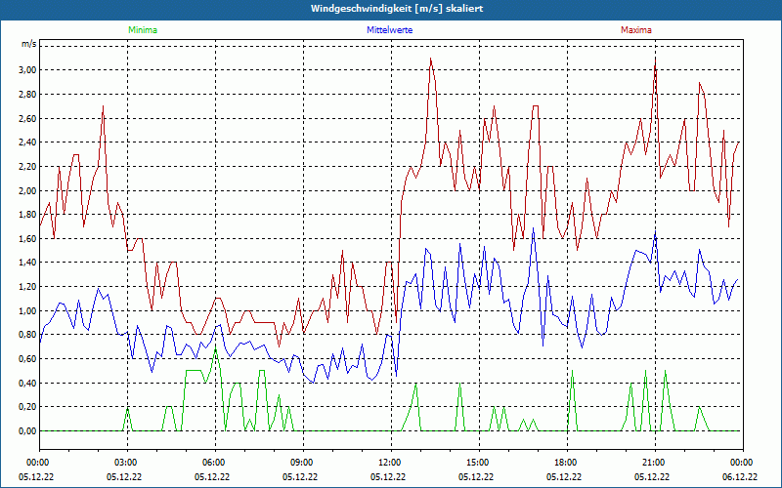
Task: Click the chart title Windgeschwindigkeit [m/s] skaliert
Action: click(x=397, y=9)
